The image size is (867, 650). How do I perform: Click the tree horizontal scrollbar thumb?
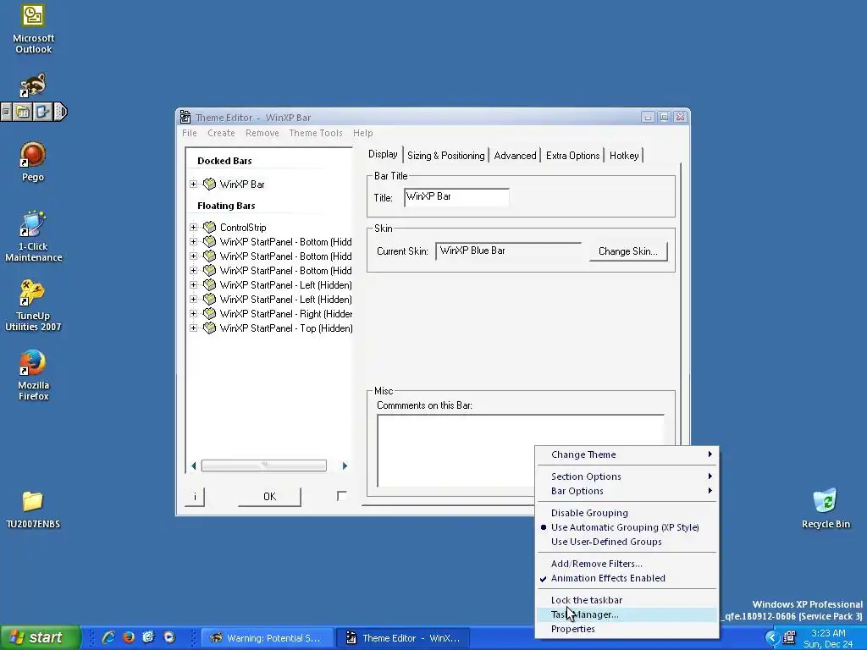point(264,465)
